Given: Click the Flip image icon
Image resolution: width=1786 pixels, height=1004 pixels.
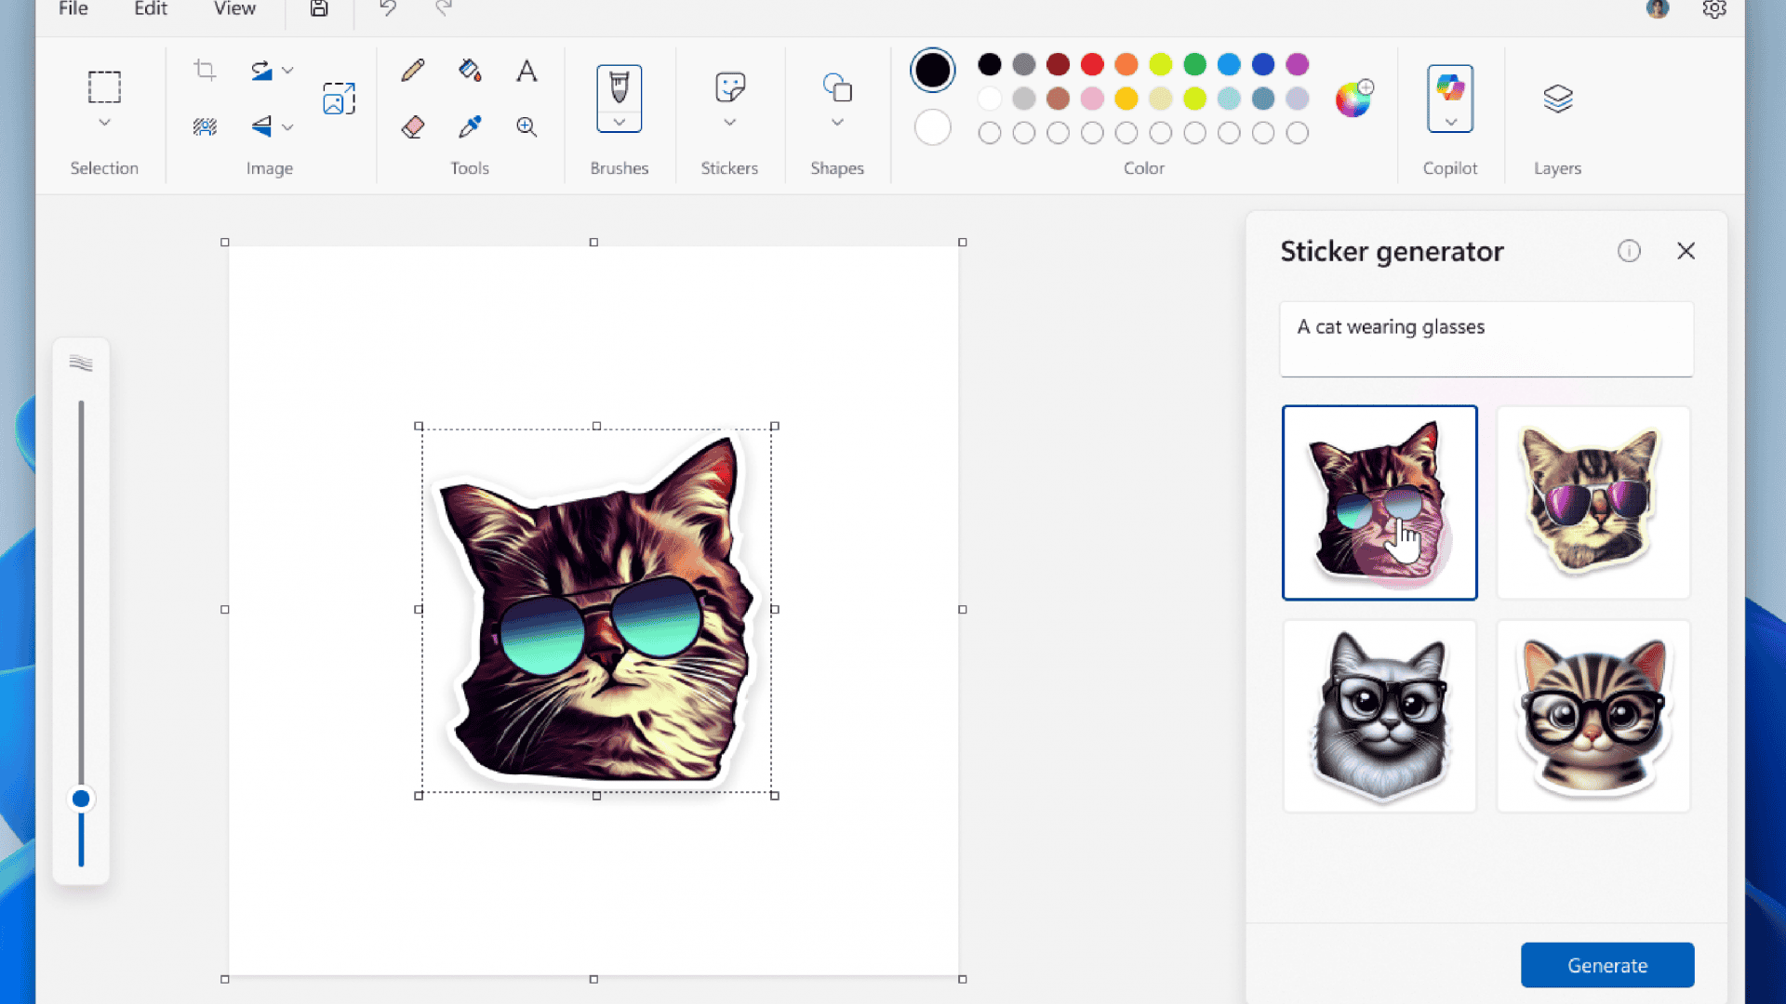Looking at the screenshot, I should (261, 126).
